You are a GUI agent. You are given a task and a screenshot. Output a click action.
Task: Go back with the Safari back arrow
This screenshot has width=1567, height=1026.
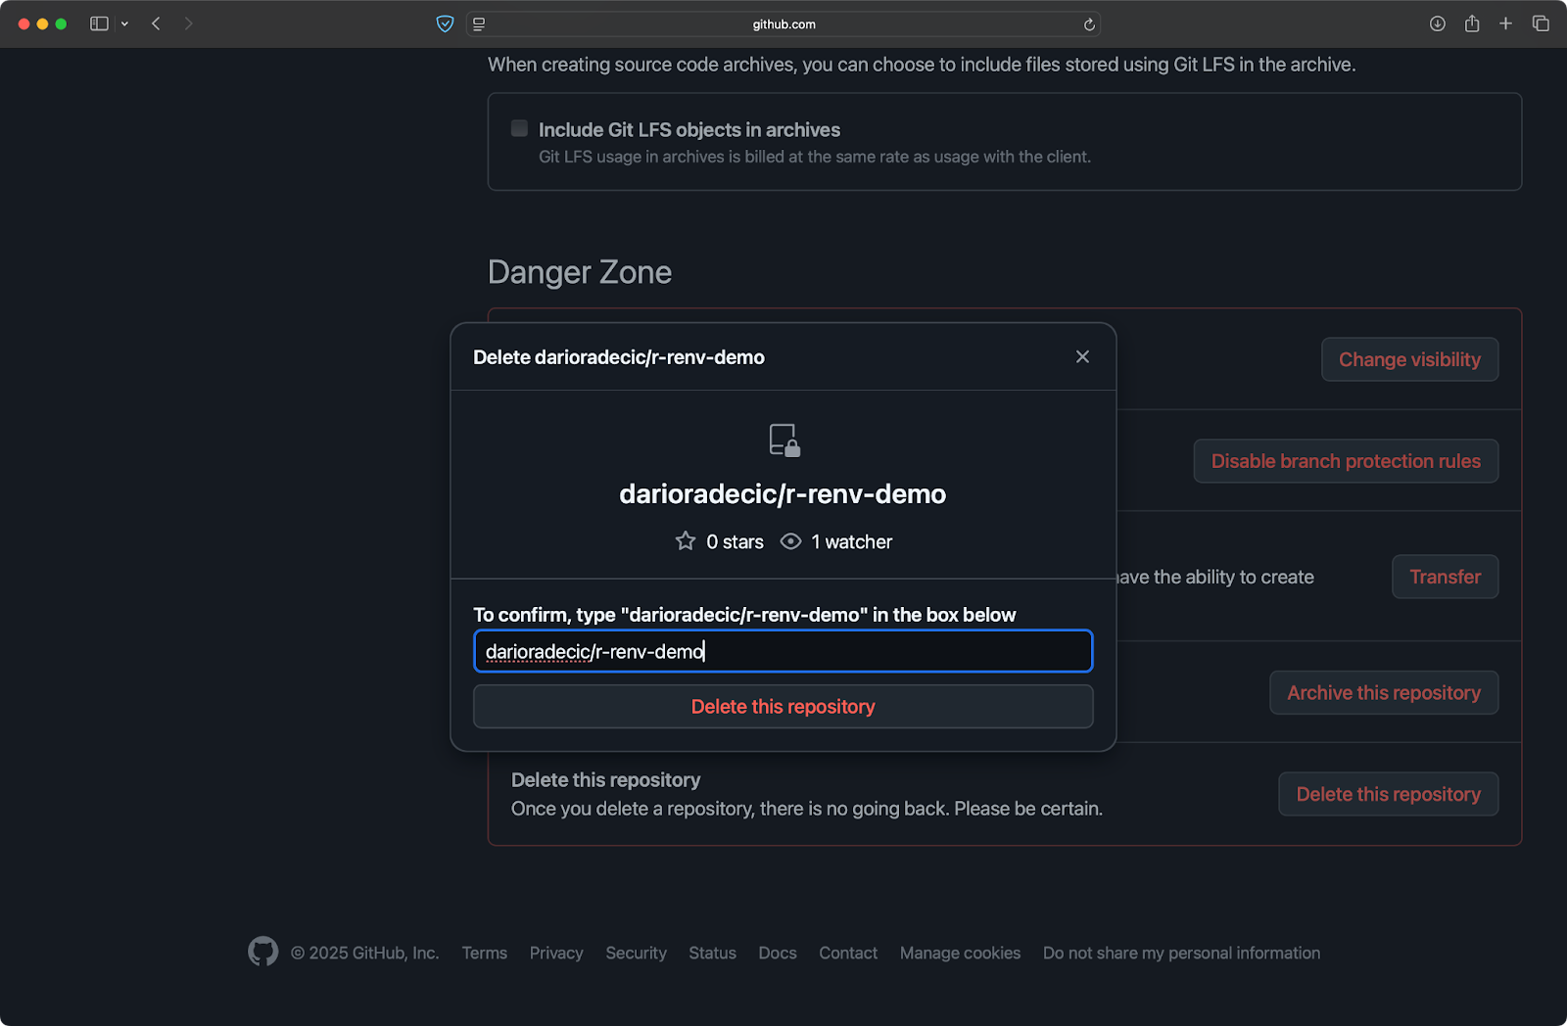tap(156, 23)
